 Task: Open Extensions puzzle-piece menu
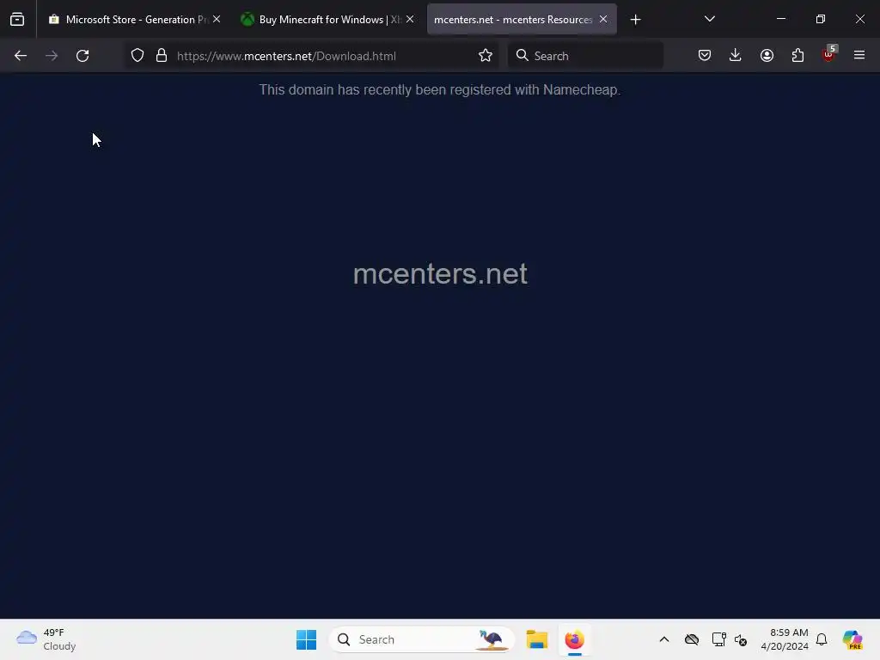point(797,55)
